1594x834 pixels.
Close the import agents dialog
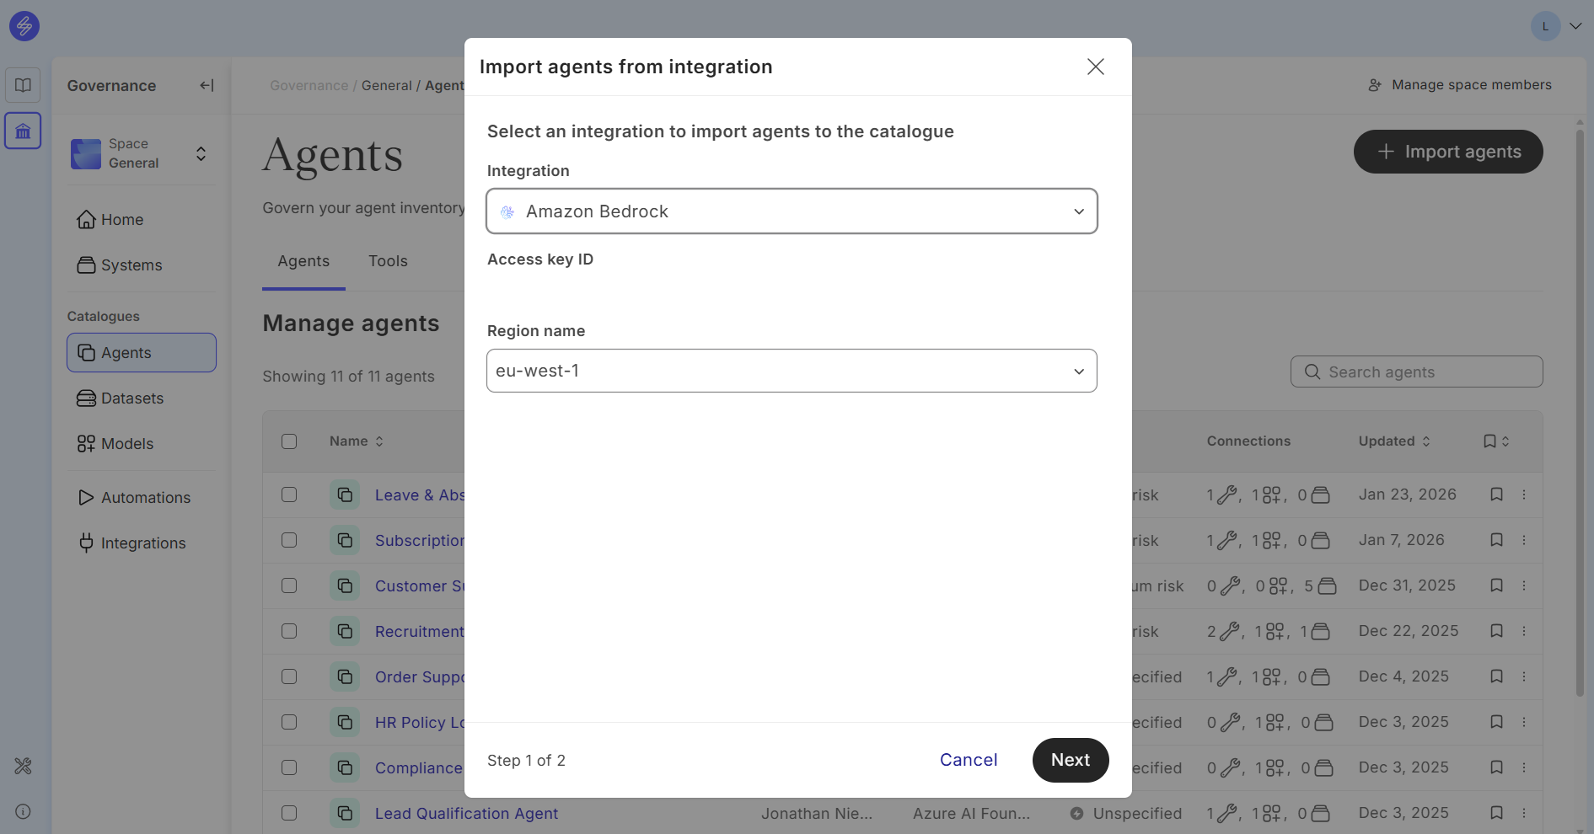click(x=1095, y=67)
